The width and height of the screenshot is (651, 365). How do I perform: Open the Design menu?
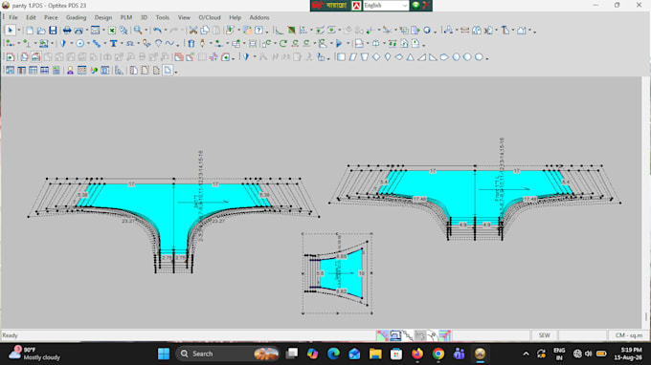(103, 17)
